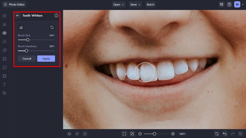Image resolution: width=246 pixels, height=138 pixels.
Task: Edit the Brush Hardness 20% value field
Action: click(x=51, y=46)
